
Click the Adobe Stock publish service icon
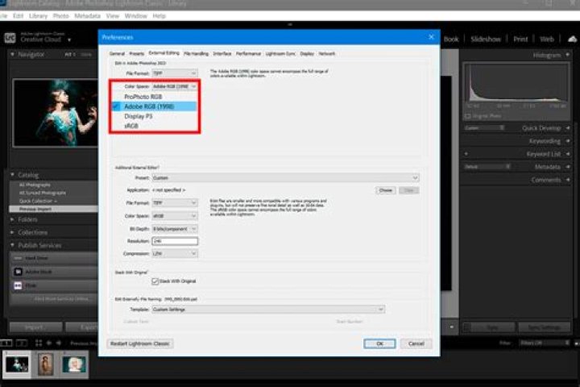click(18, 272)
